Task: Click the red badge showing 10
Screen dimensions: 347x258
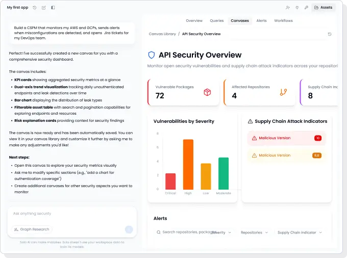Action: tap(318, 138)
